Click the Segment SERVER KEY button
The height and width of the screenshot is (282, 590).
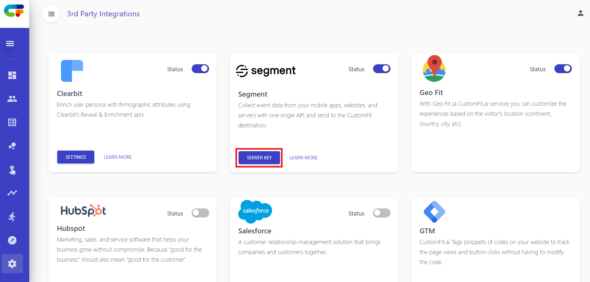tap(259, 157)
